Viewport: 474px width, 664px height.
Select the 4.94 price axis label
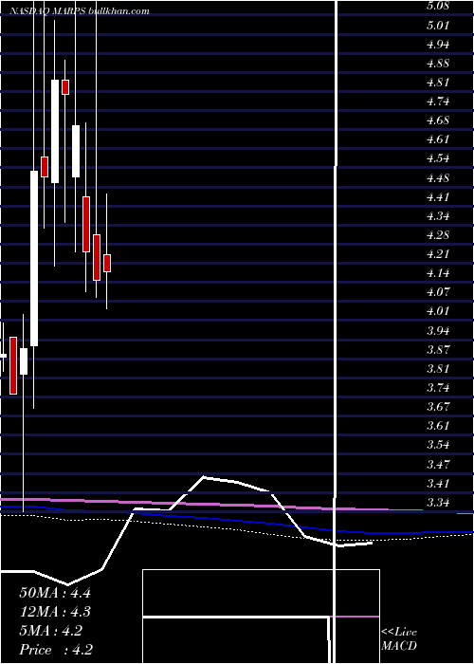pyautogui.click(x=438, y=45)
